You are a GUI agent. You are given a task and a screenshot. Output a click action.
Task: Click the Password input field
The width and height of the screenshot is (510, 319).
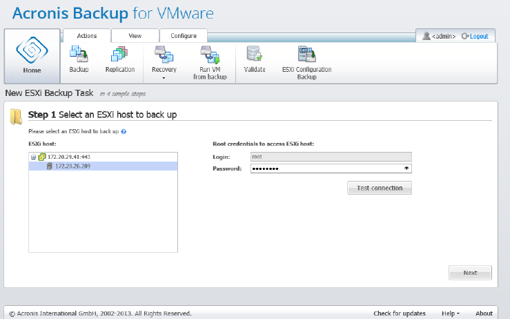(331, 168)
